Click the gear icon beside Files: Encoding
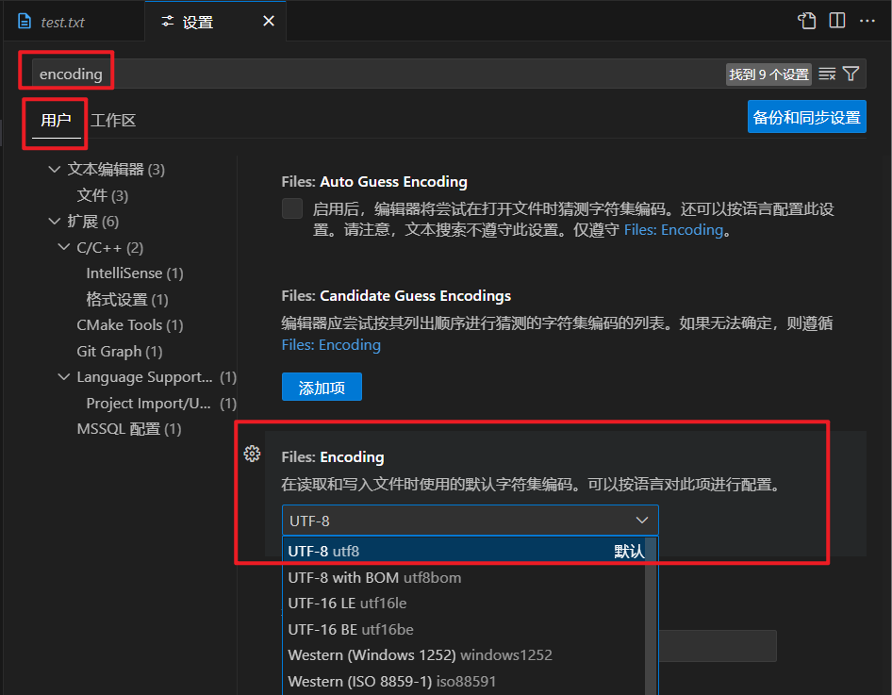This screenshot has width=892, height=695. click(252, 454)
